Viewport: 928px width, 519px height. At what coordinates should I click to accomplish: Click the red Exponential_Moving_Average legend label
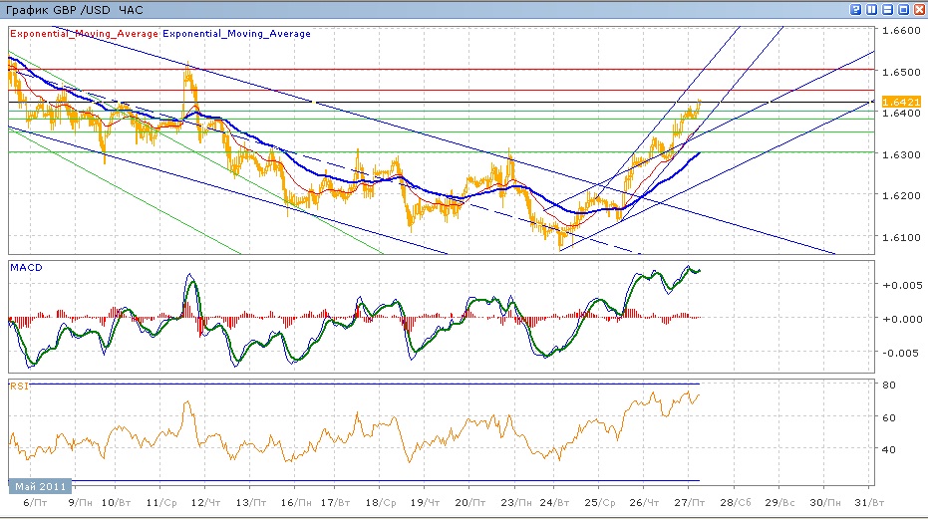pyautogui.click(x=84, y=34)
